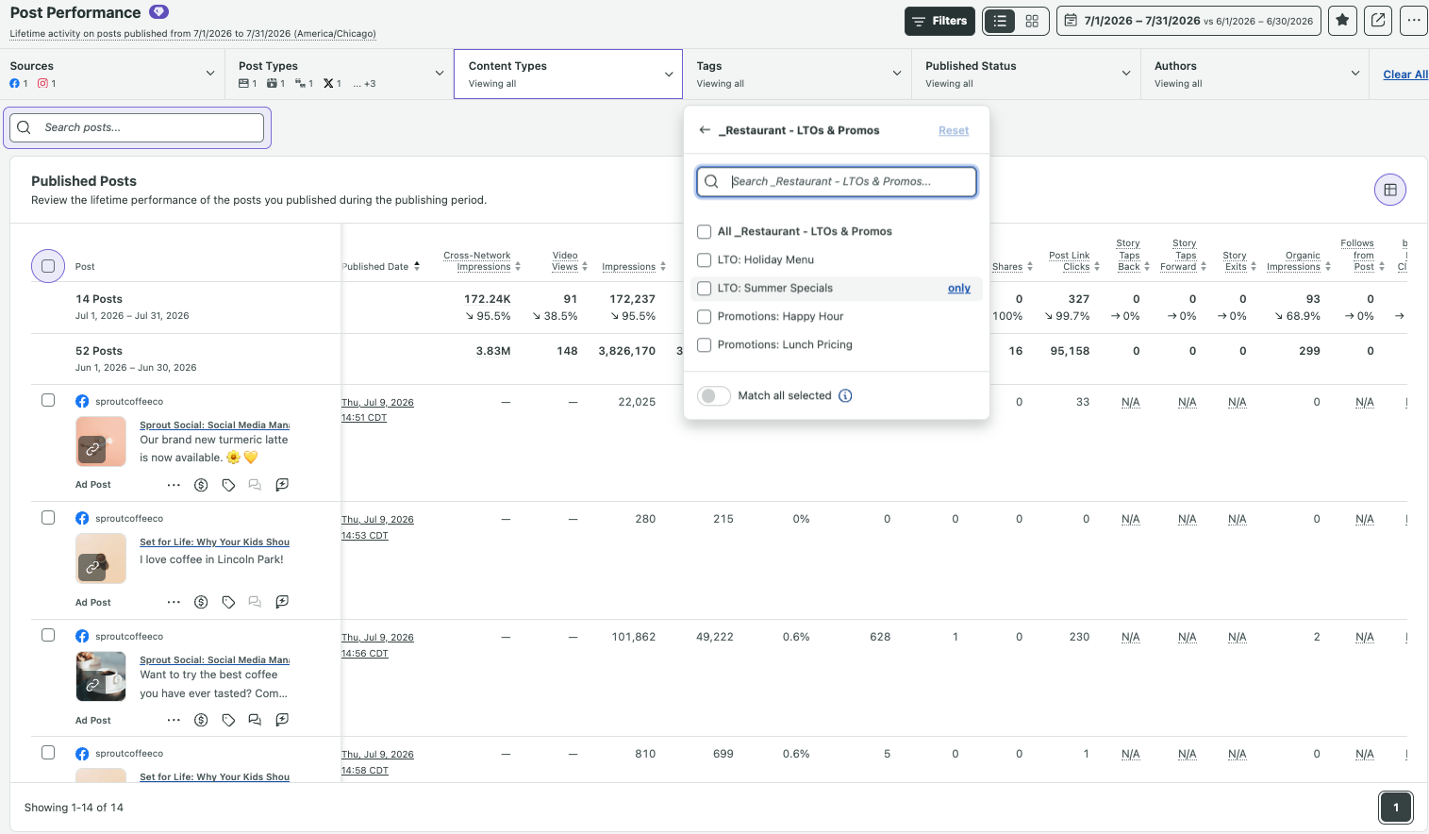1429x834 pixels.
Task: Click the star favorite icon in header
Action: pos(1342,21)
